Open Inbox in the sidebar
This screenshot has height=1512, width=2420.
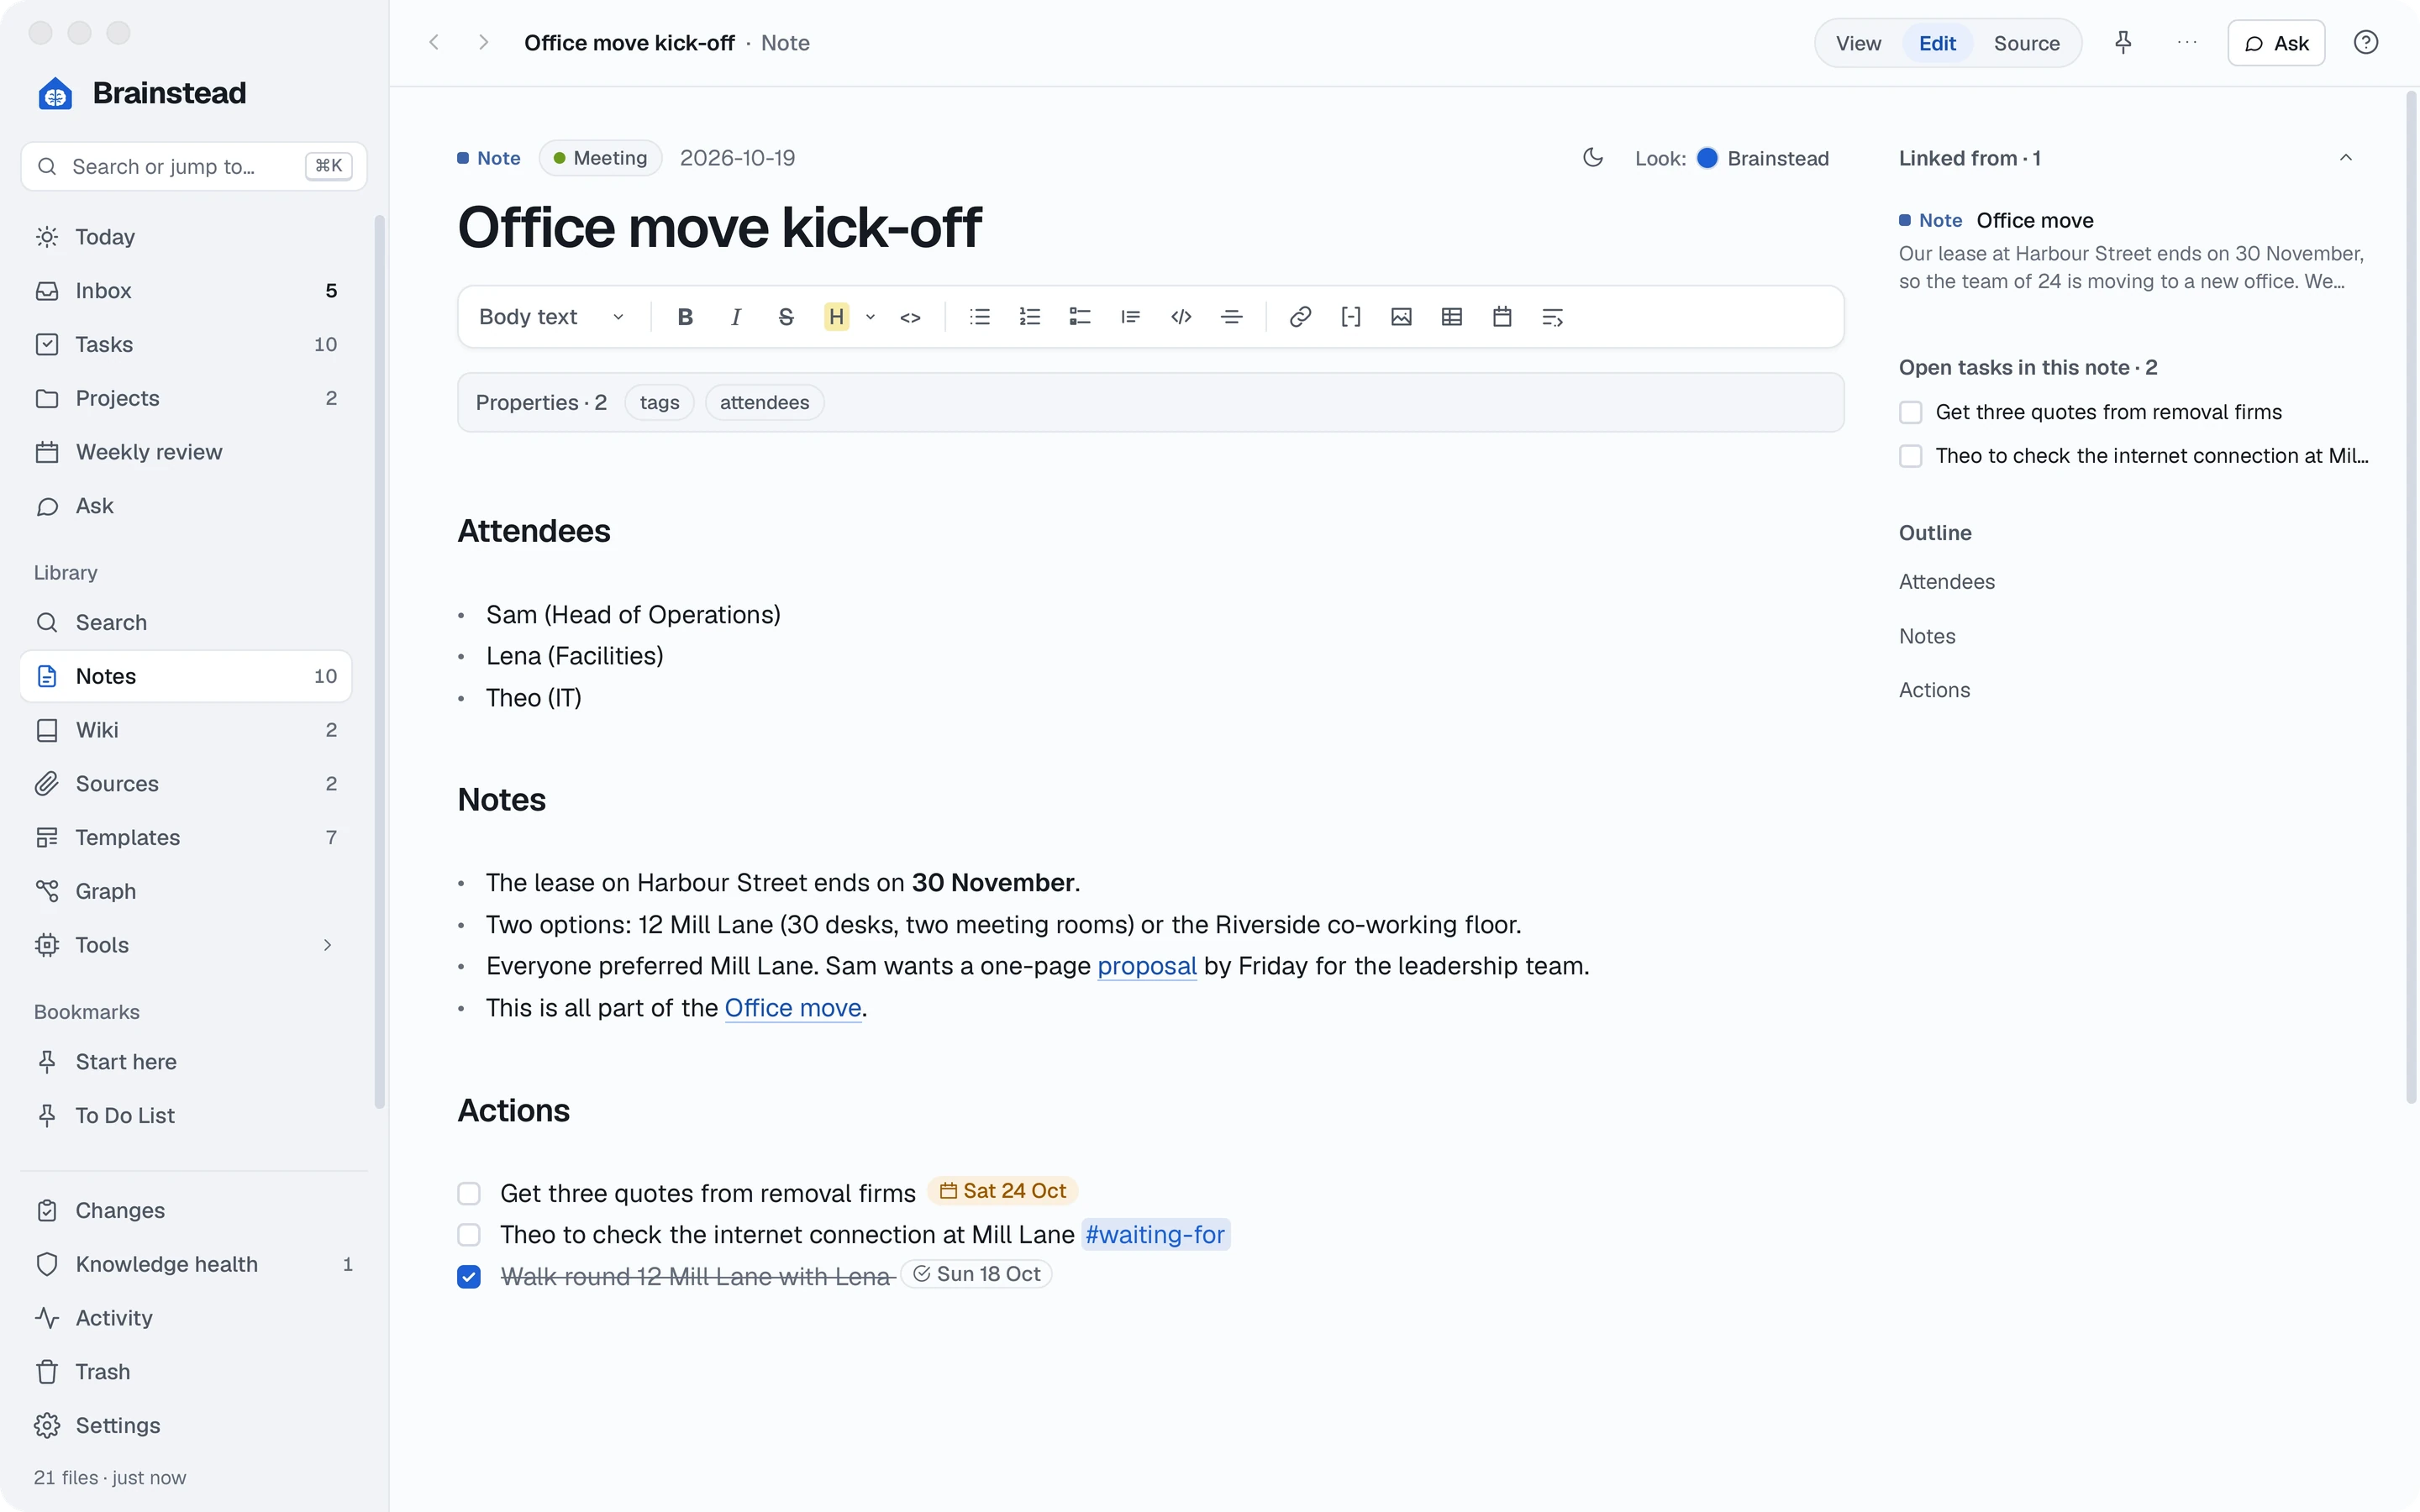click(x=186, y=291)
